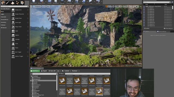Select the Box Trigger icon
This screenshot has height=97, width=174.
[x=13, y=52]
